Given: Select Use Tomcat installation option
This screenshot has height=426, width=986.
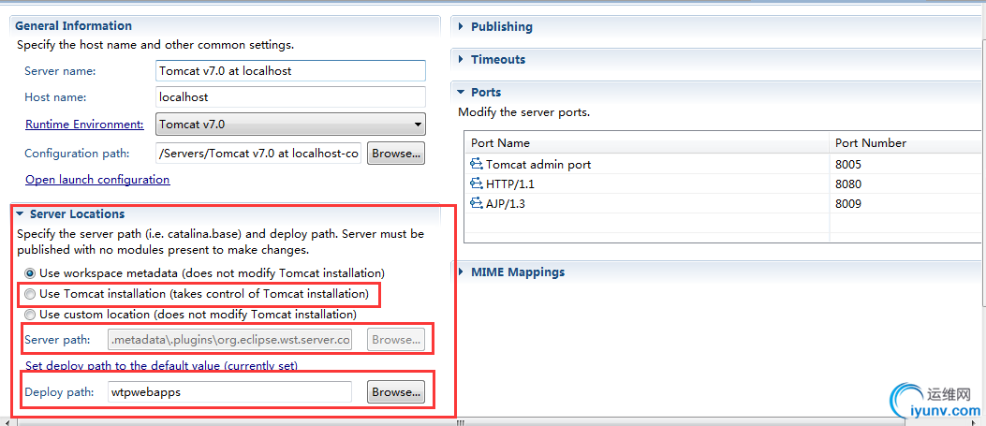Looking at the screenshot, I should click(x=29, y=293).
